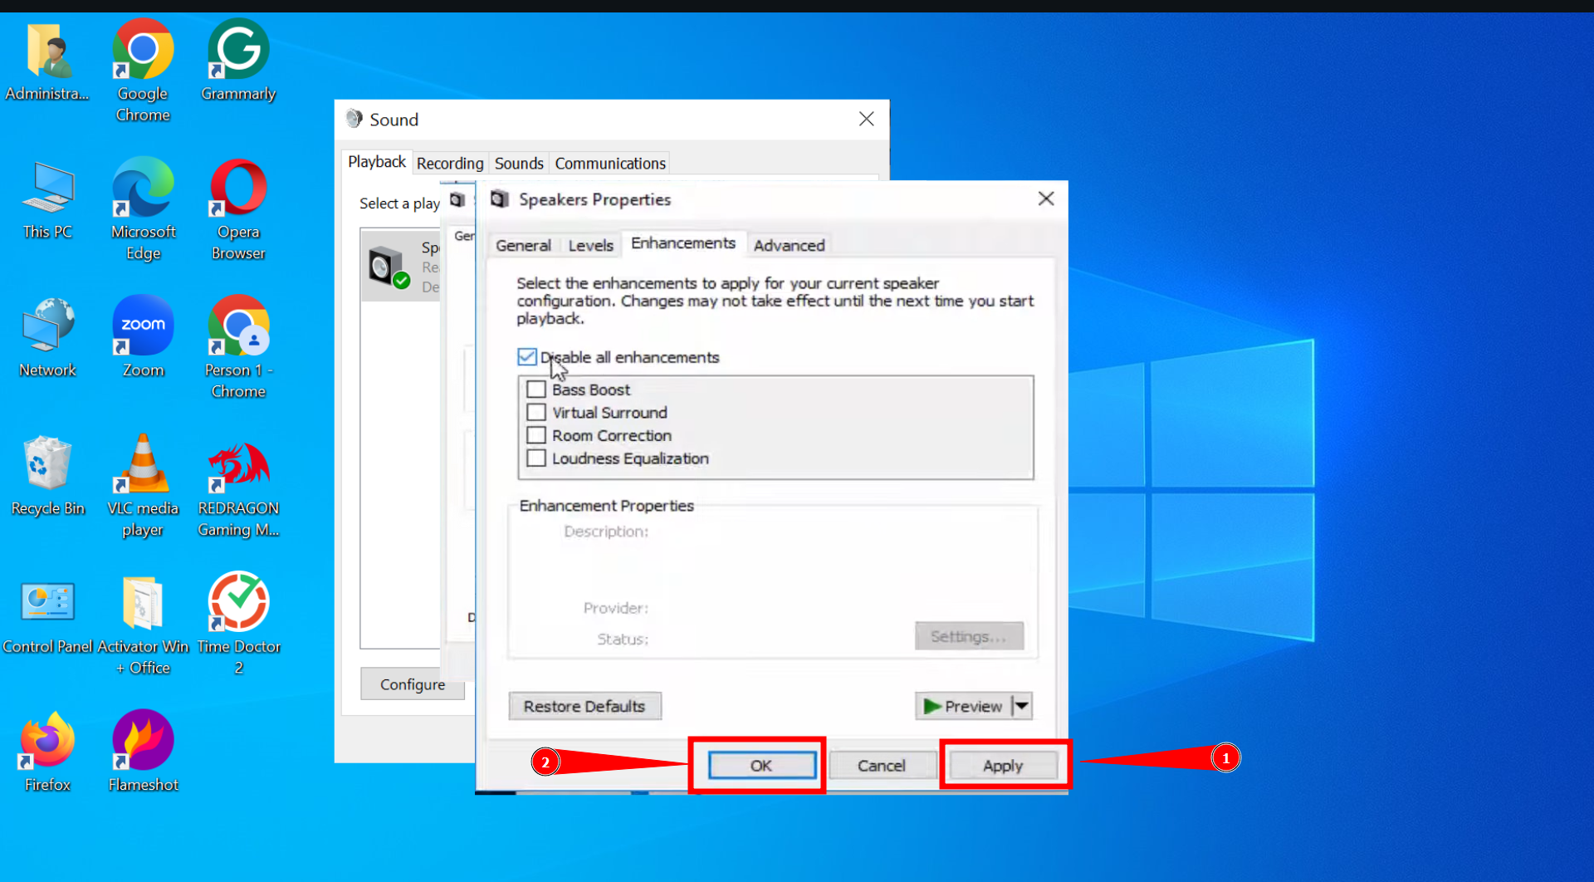1594x882 pixels.
Task: Open the Levels tab
Action: 590,246
